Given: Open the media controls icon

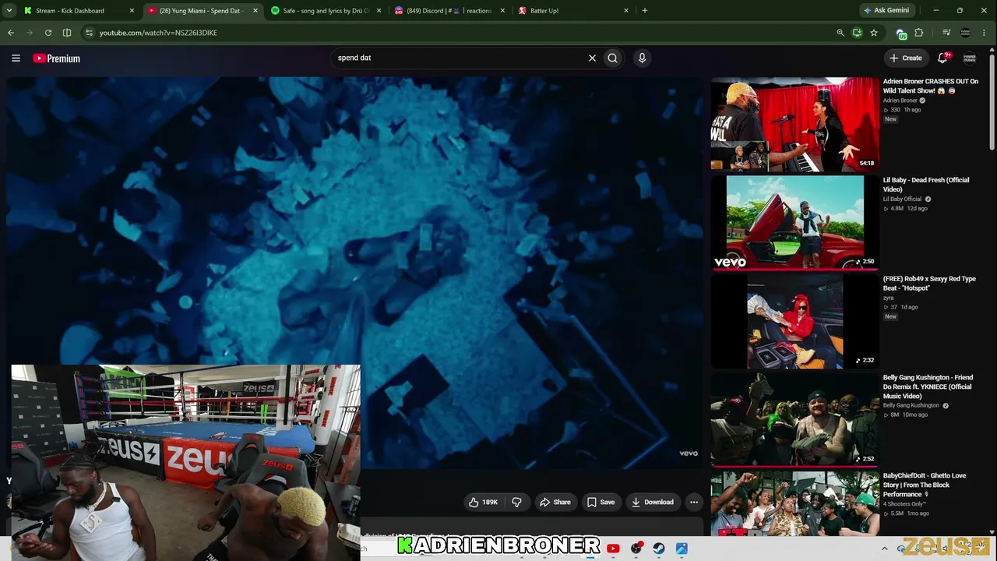Looking at the screenshot, I should click(x=946, y=33).
